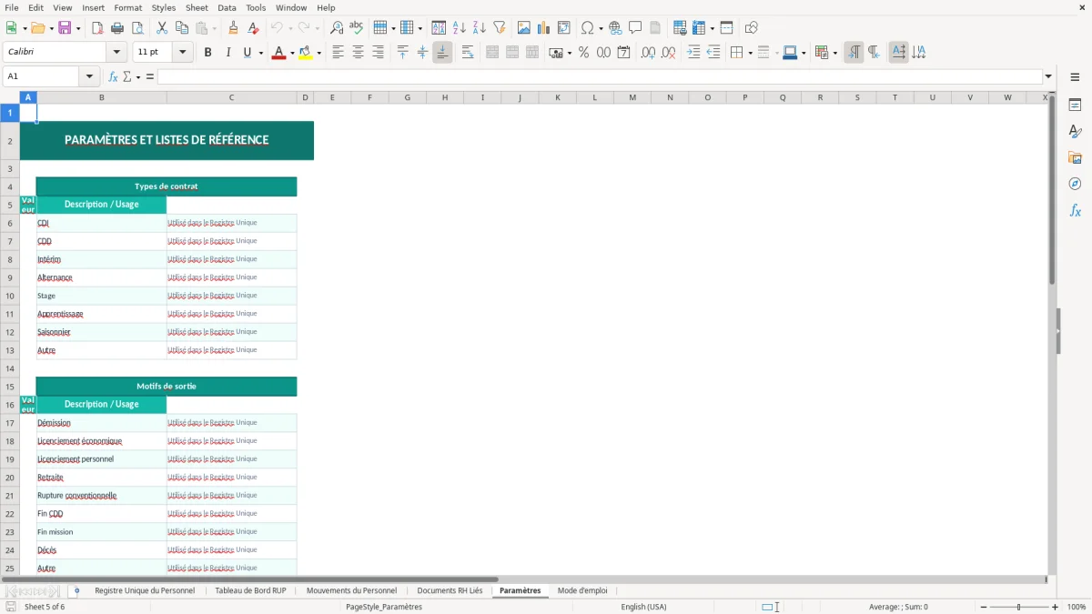Open sidebar Functions deck

(x=1075, y=211)
